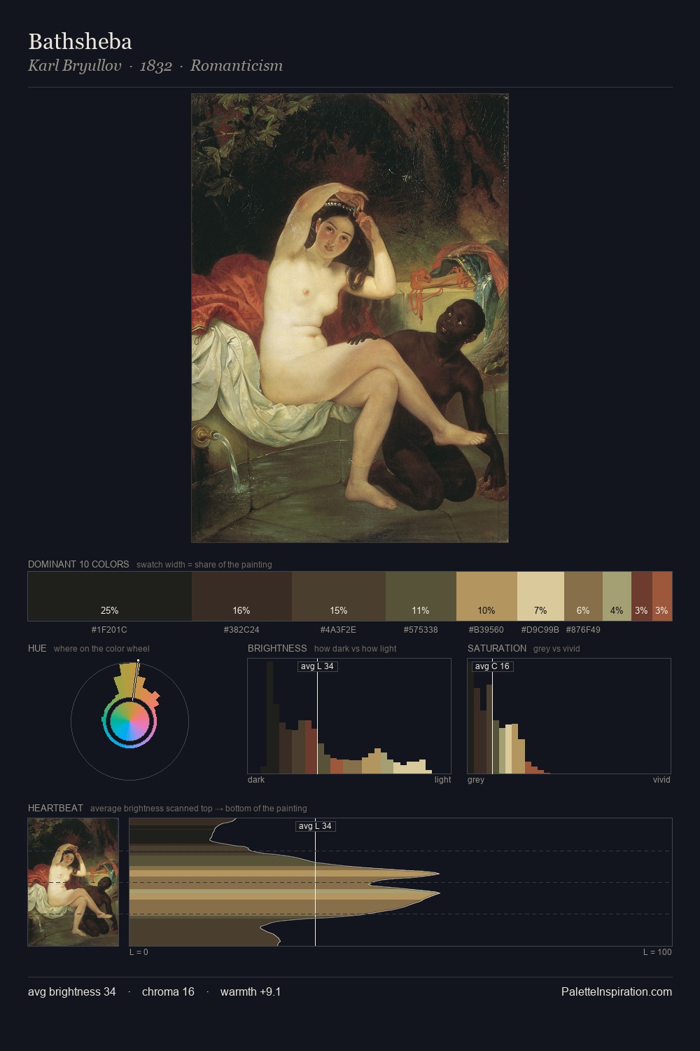
Task: Click the 'avg C 16' saturation label
Action: click(x=492, y=666)
